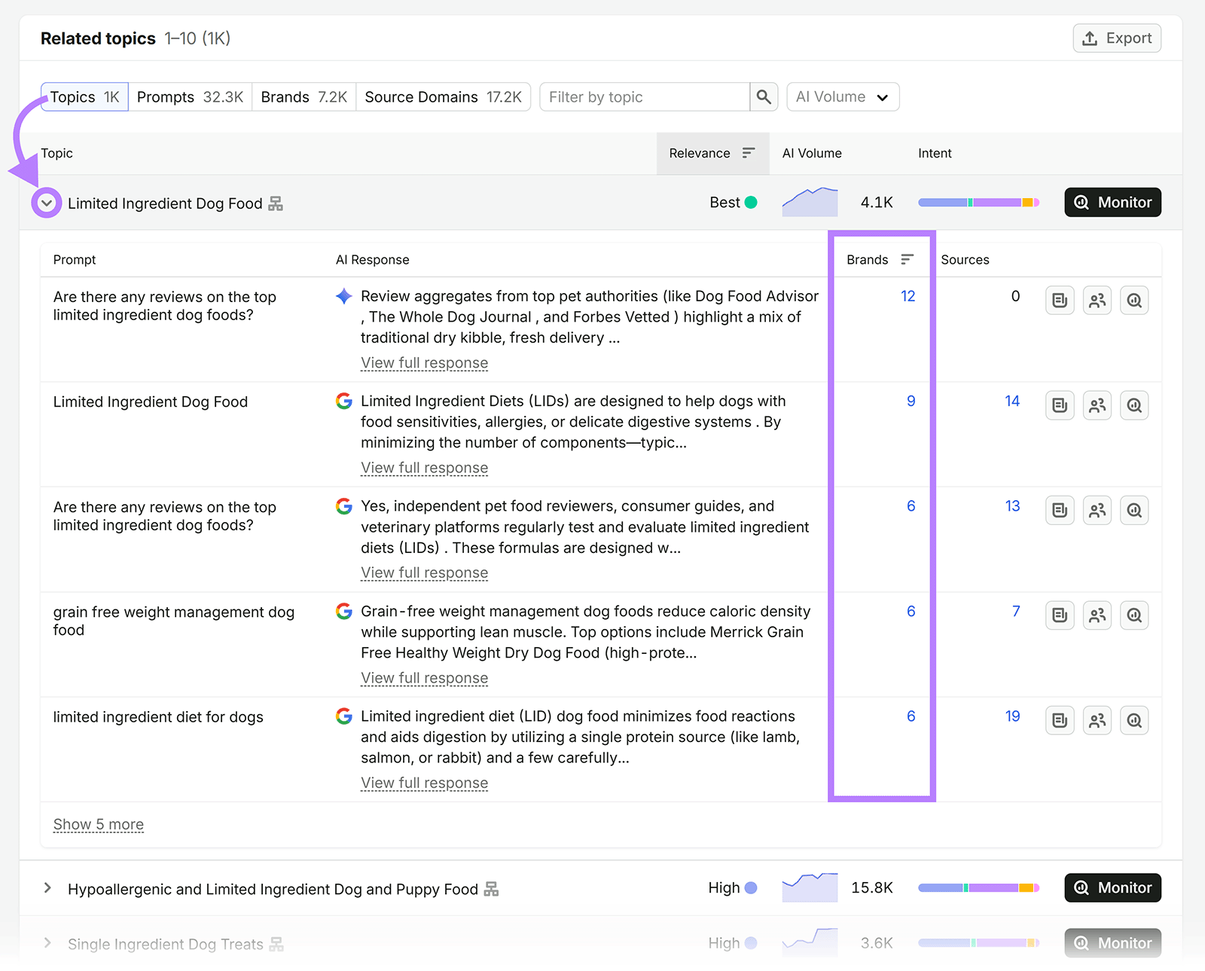Click hierarchy icon beside Limited Ingredient Dog Food

coord(276,203)
